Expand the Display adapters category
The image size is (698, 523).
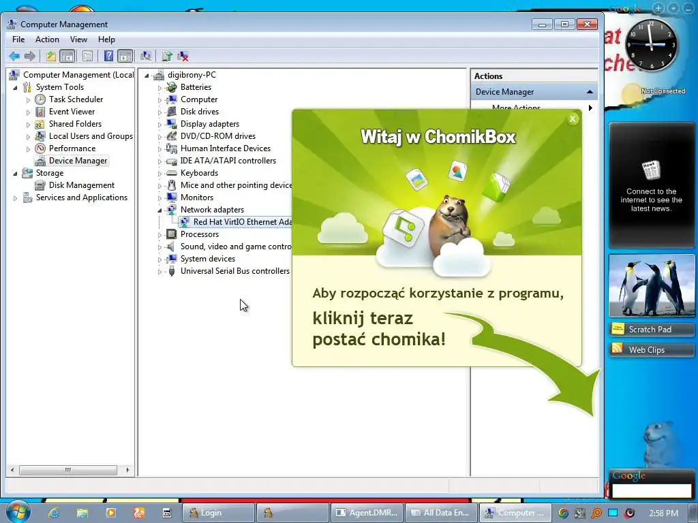pyautogui.click(x=160, y=125)
